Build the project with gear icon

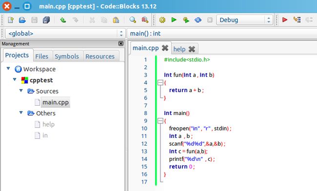(x=162, y=20)
